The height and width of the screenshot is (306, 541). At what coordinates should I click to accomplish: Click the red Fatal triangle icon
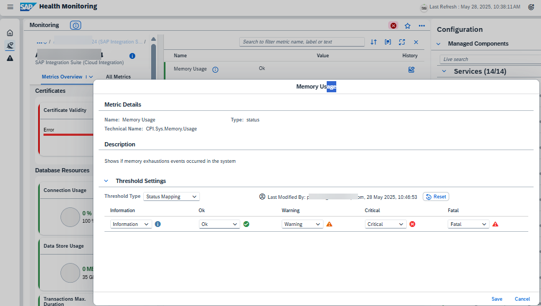495,224
